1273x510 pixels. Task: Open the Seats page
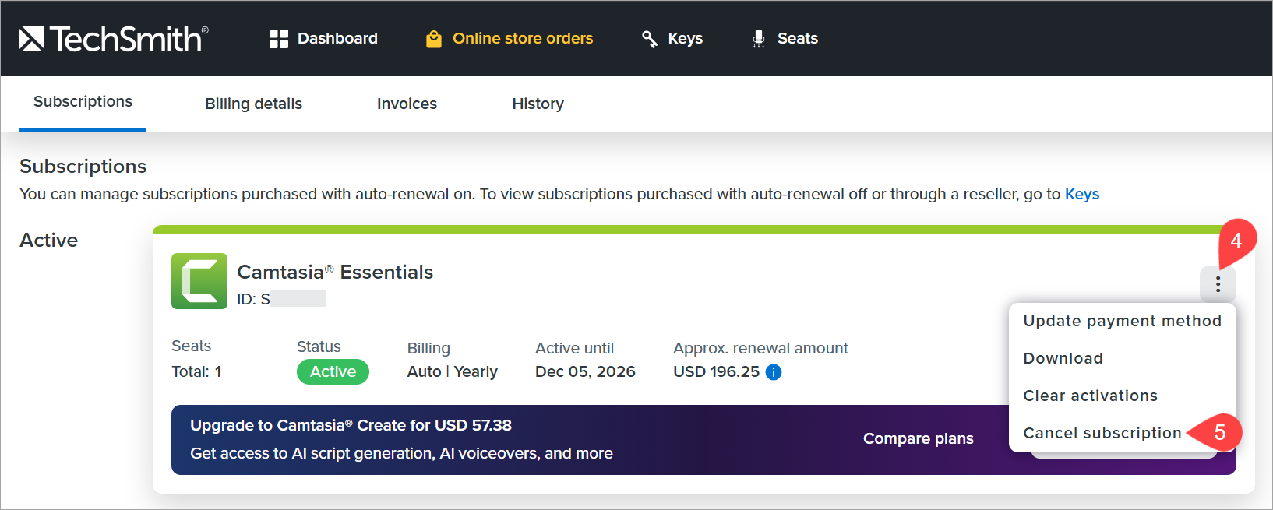797,39
